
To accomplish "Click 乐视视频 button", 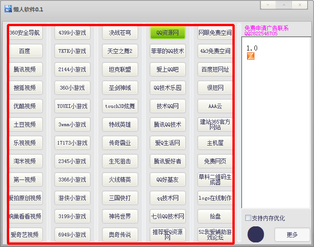I will pos(26,143).
